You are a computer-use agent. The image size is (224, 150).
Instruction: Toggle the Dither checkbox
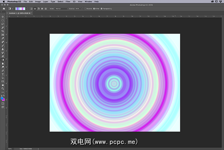pos(95,8)
